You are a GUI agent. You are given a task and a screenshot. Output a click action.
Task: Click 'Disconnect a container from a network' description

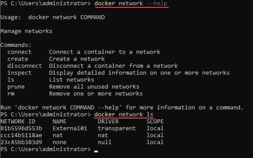[113, 66]
